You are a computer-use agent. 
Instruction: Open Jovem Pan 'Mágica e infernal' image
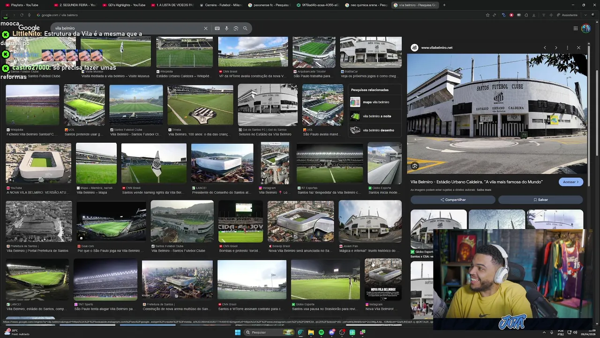pyautogui.click(x=370, y=222)
